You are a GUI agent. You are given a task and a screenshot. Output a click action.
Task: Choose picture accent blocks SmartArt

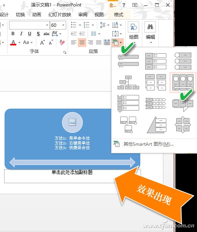128,125
